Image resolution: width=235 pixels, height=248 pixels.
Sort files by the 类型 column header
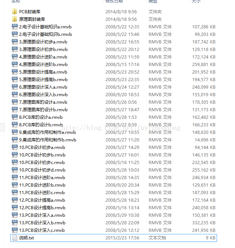coord(153,1)
